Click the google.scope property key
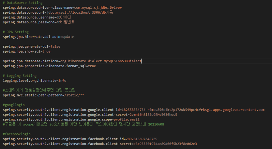This screenshot has height=149, width=272. pyautogui.click(x=57, y=119)
